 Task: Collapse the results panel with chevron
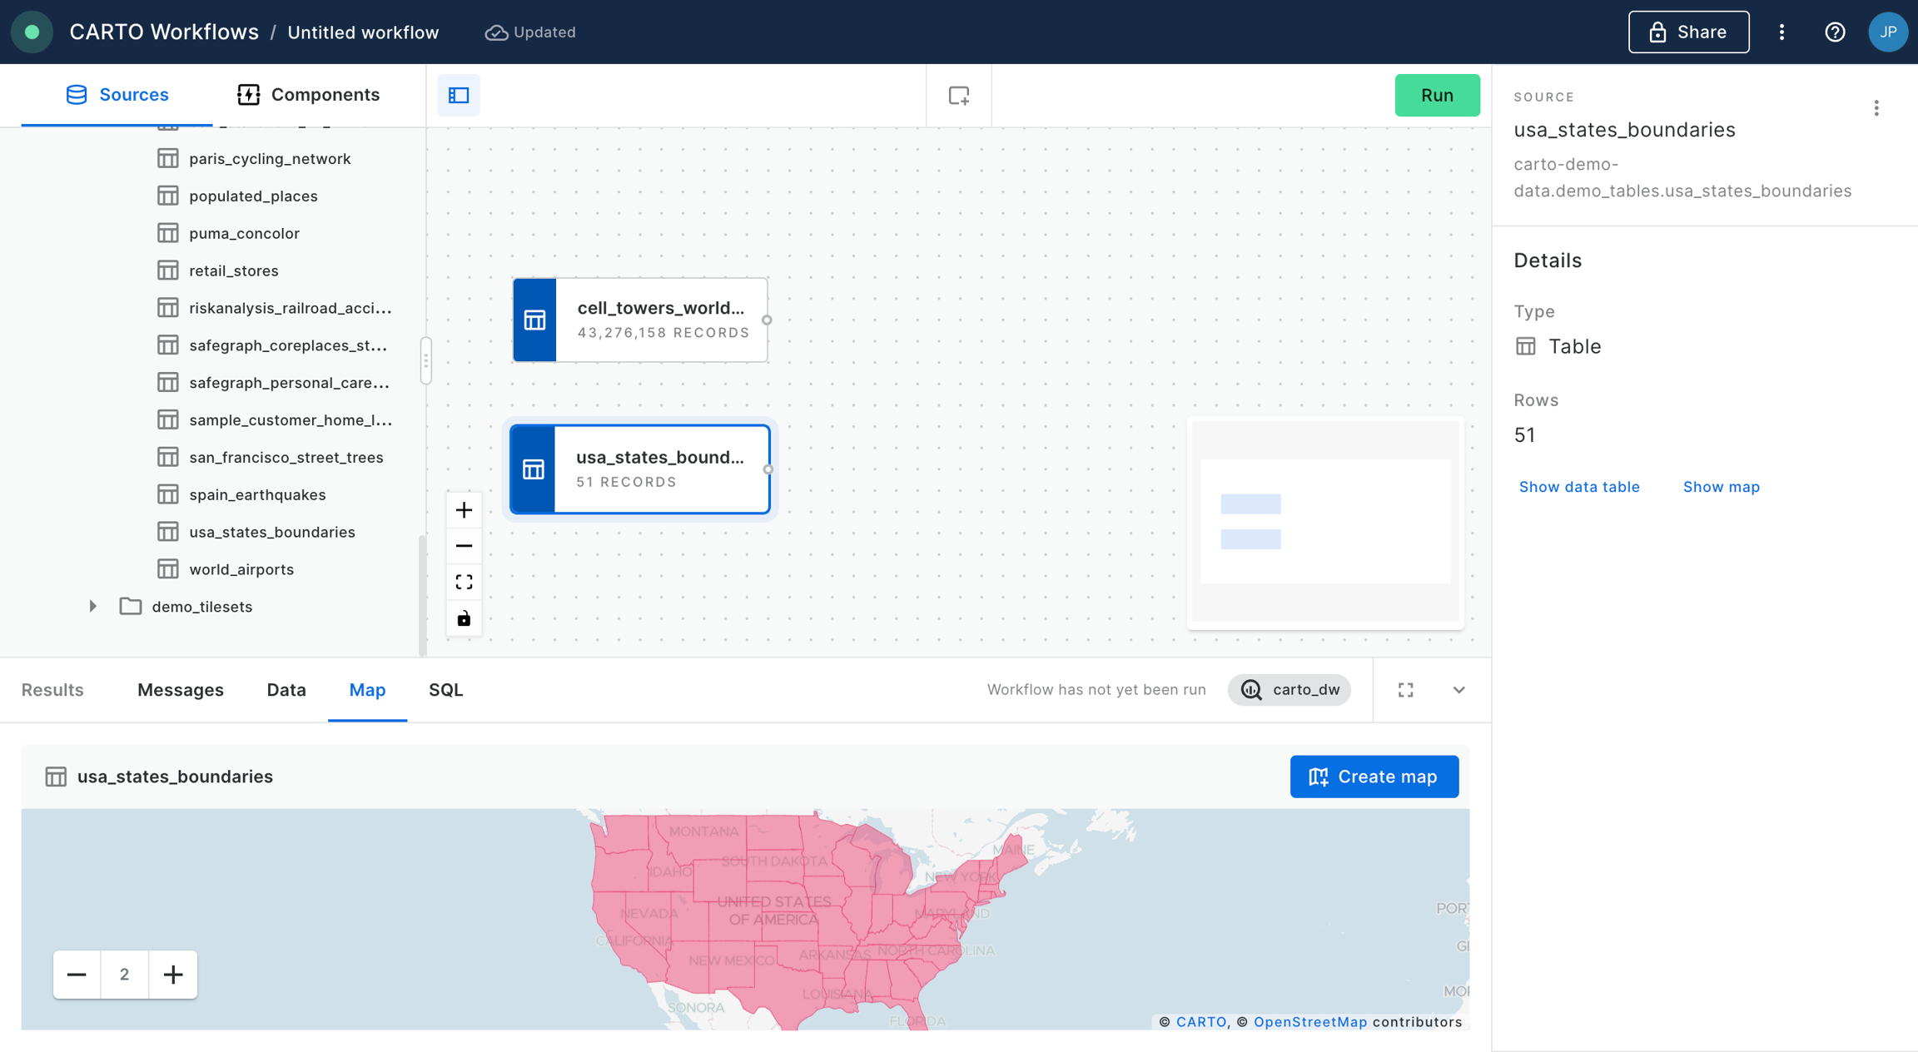1458,690
